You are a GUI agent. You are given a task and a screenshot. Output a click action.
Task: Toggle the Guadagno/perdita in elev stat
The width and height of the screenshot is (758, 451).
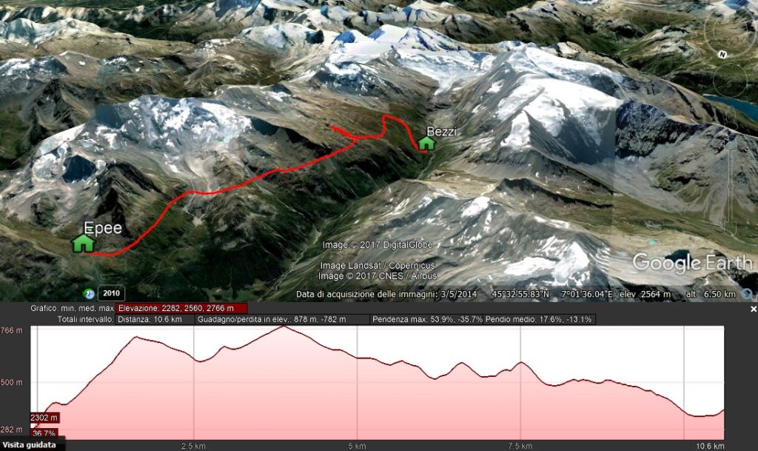[x=282, y=319]
